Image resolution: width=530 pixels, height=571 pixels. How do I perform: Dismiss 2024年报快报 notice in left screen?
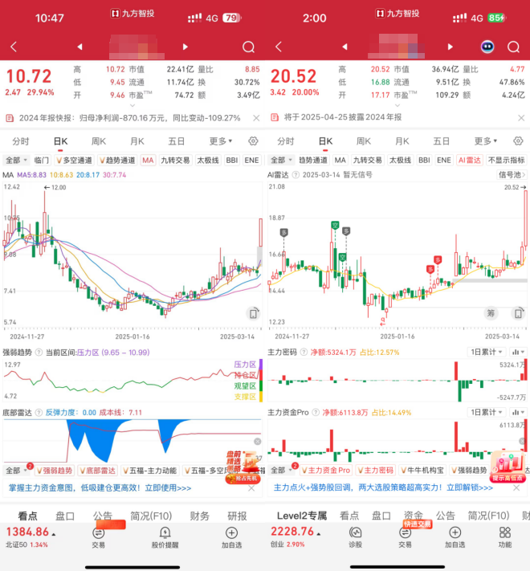pyautogui.click(x=256, y=118)
